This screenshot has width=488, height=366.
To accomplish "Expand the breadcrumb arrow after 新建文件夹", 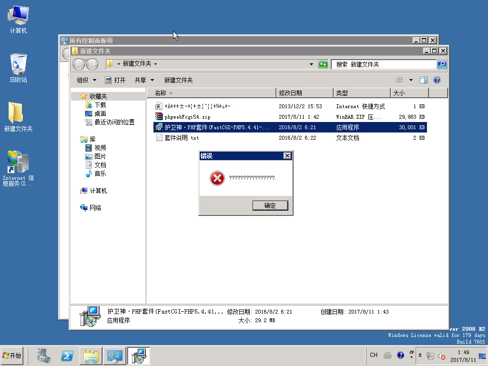I will (x=155, y=64).
